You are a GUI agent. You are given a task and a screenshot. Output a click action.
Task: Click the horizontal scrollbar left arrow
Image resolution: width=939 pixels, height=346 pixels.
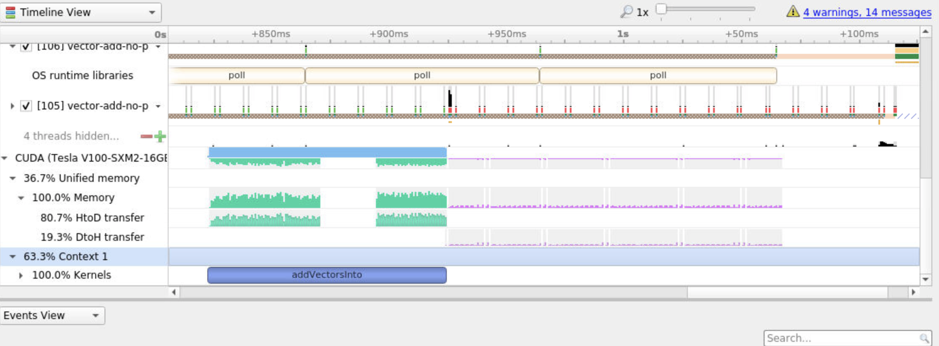[x=174, y=292]
